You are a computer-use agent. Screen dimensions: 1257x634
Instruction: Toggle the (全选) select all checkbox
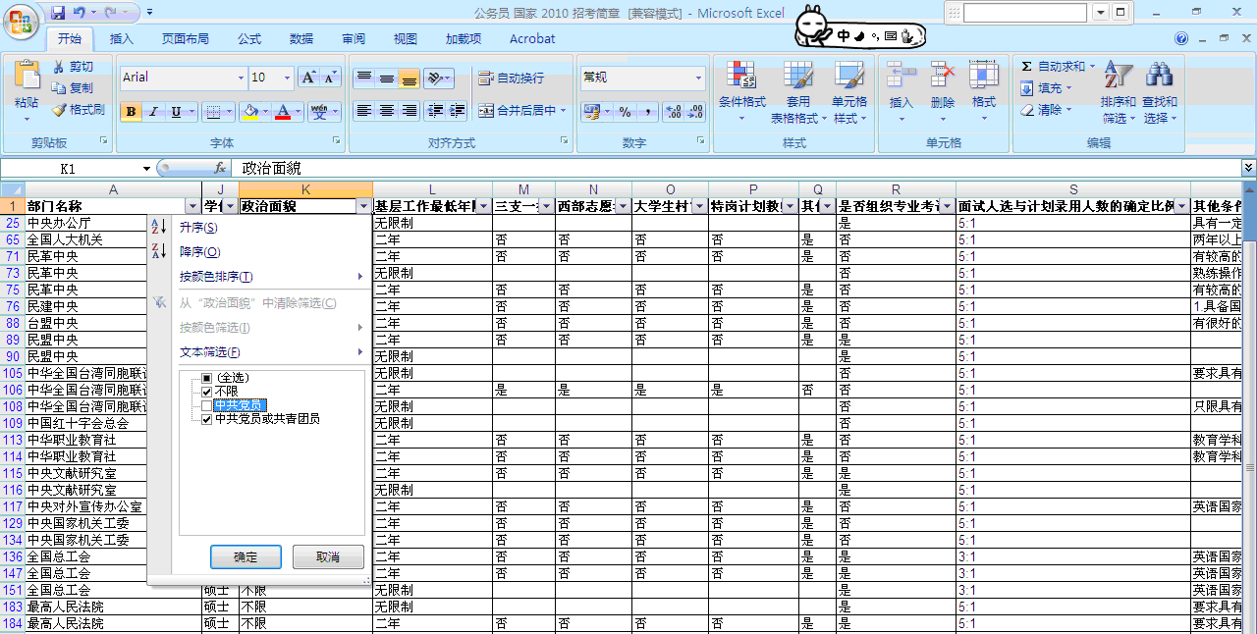tap(206, 378)
